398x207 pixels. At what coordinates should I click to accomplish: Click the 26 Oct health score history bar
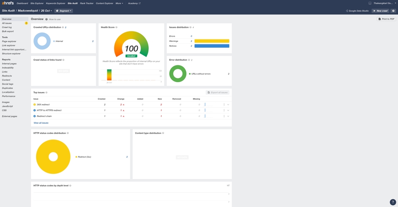click(x=109, y=75)
